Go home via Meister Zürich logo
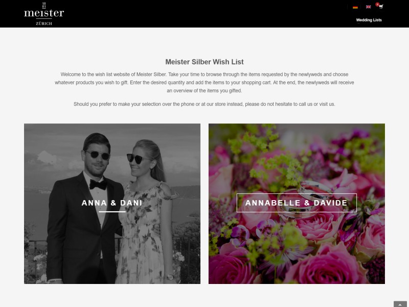 [44, 14]
